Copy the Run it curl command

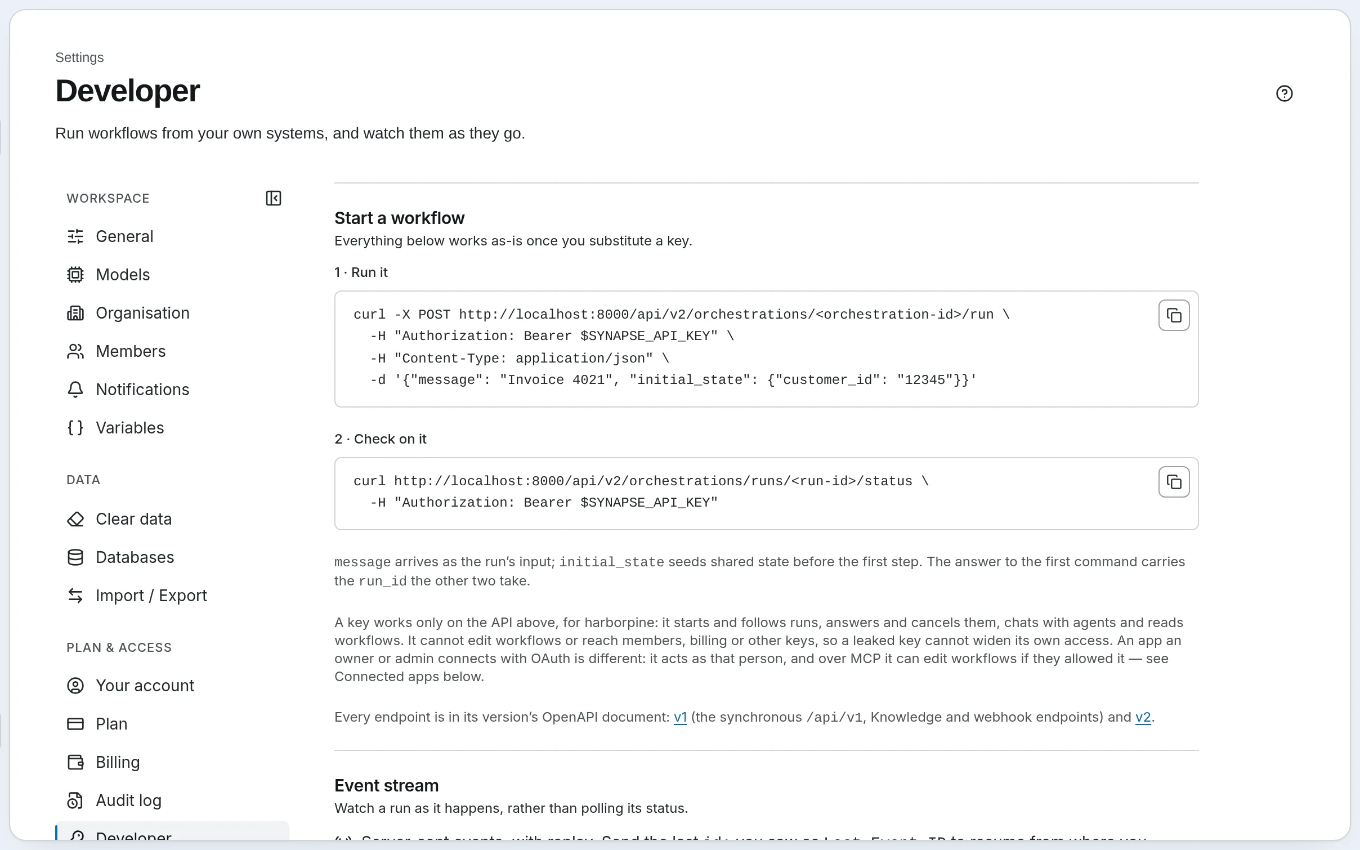click(x=1174, y=315)
